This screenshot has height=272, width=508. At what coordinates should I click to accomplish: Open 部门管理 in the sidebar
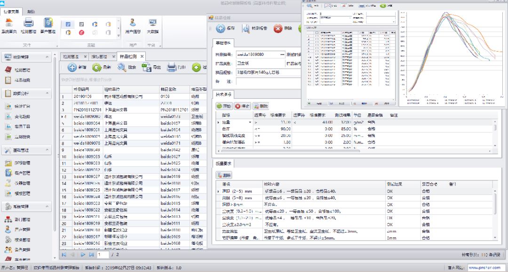(x=18, y=219)
